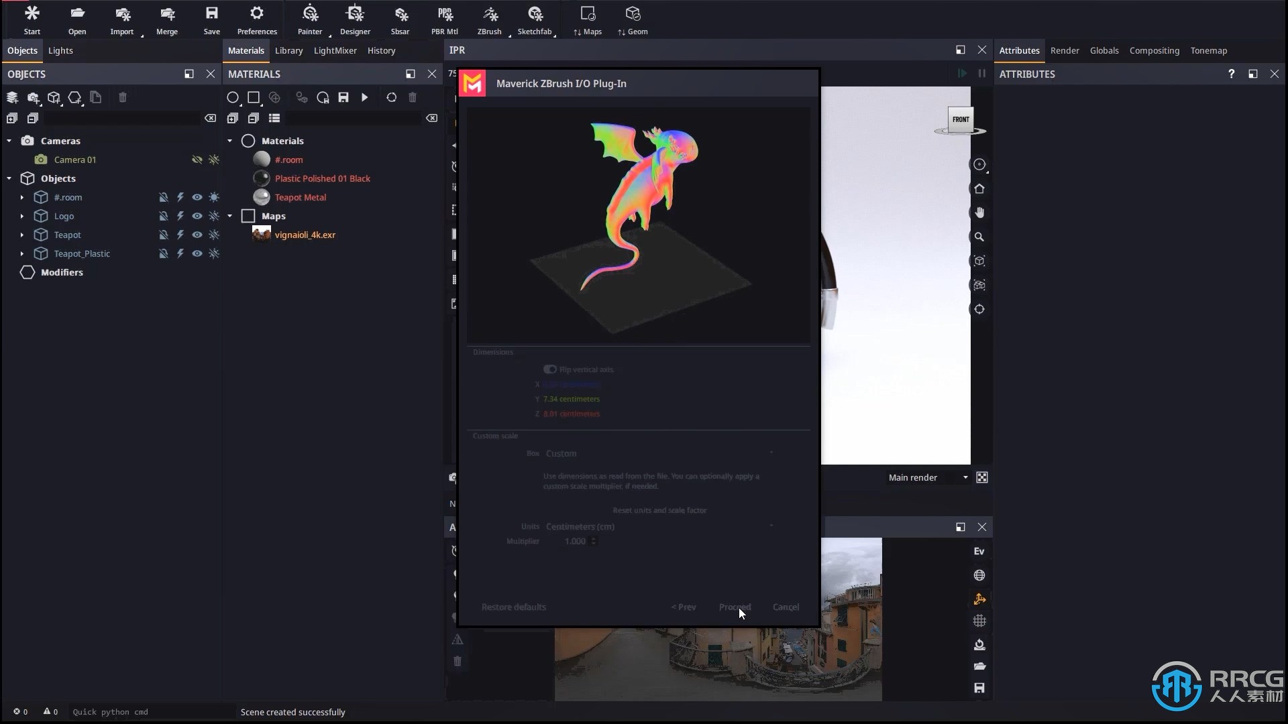Screen dimensions: 1288x724
Task: Switch to the Lights tab
Action: click(60, 50)
